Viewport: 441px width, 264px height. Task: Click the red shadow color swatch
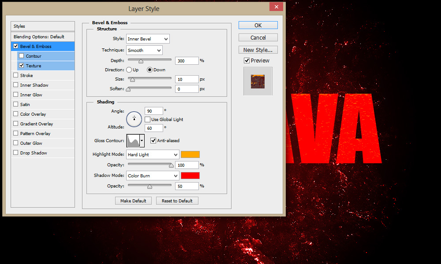pyautogui.click(x=190, y=176)
